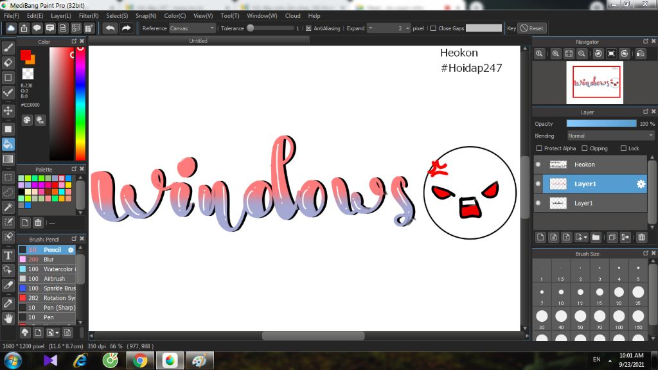
Task: Enable Protect Alpha checkbox
Action: click(x=539, y=148)
